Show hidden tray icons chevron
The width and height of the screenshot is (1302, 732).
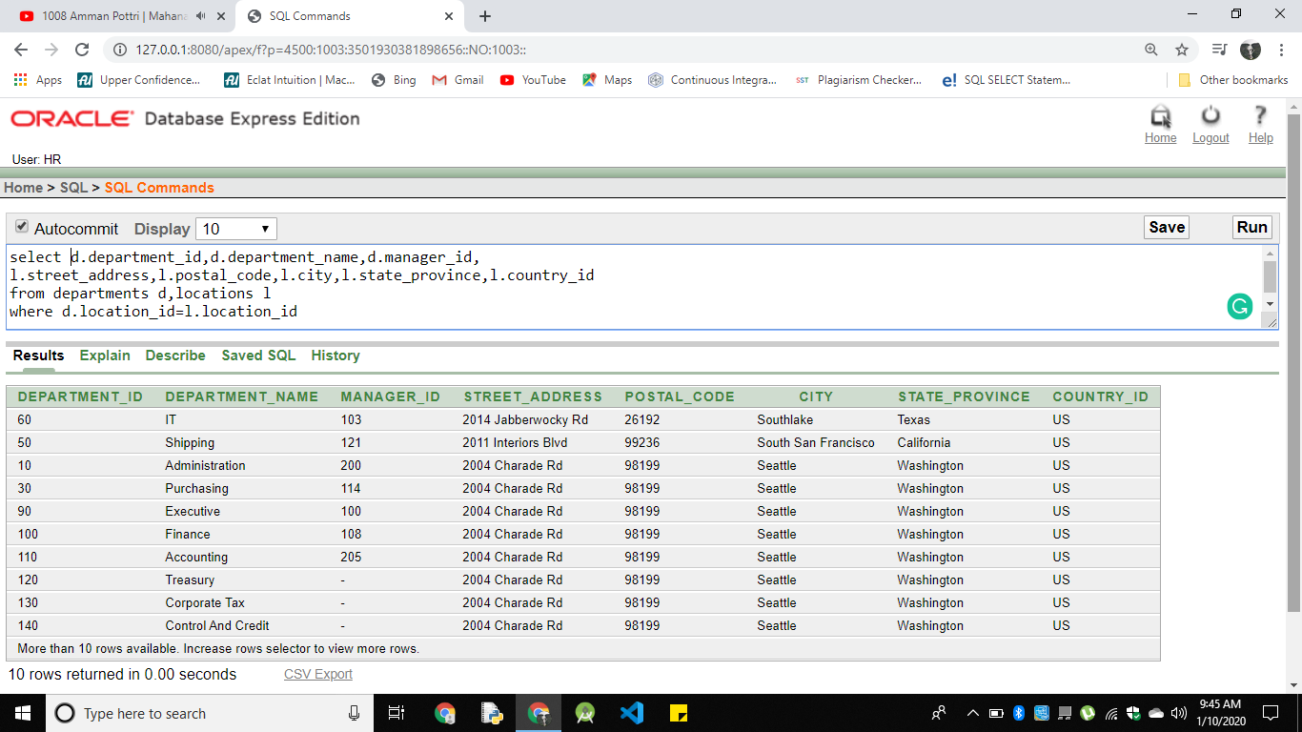pos(973,713)
